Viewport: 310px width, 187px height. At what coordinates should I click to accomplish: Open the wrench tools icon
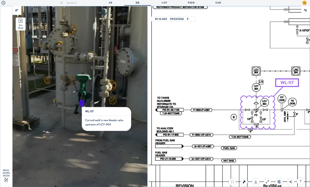244,182
